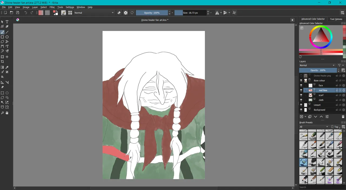
Task: Adjust the brush Opacity slider in toolbar
Action: [152, 13]
